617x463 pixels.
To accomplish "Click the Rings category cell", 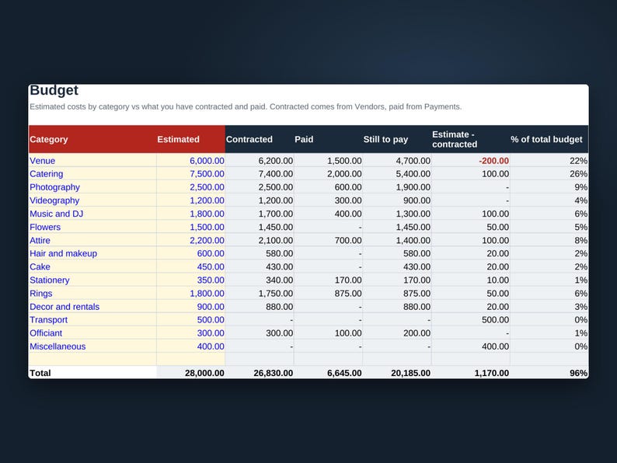I will (x=92, y=294).
